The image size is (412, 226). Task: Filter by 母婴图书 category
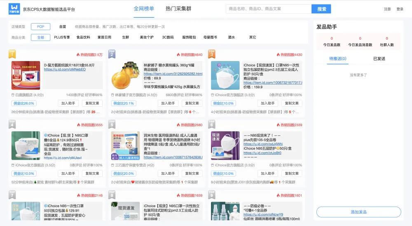click(210, 38)
